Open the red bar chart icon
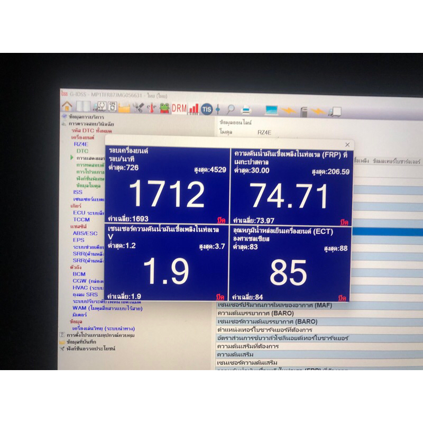This screenshot has width=423, height=423. click(194, 108)
